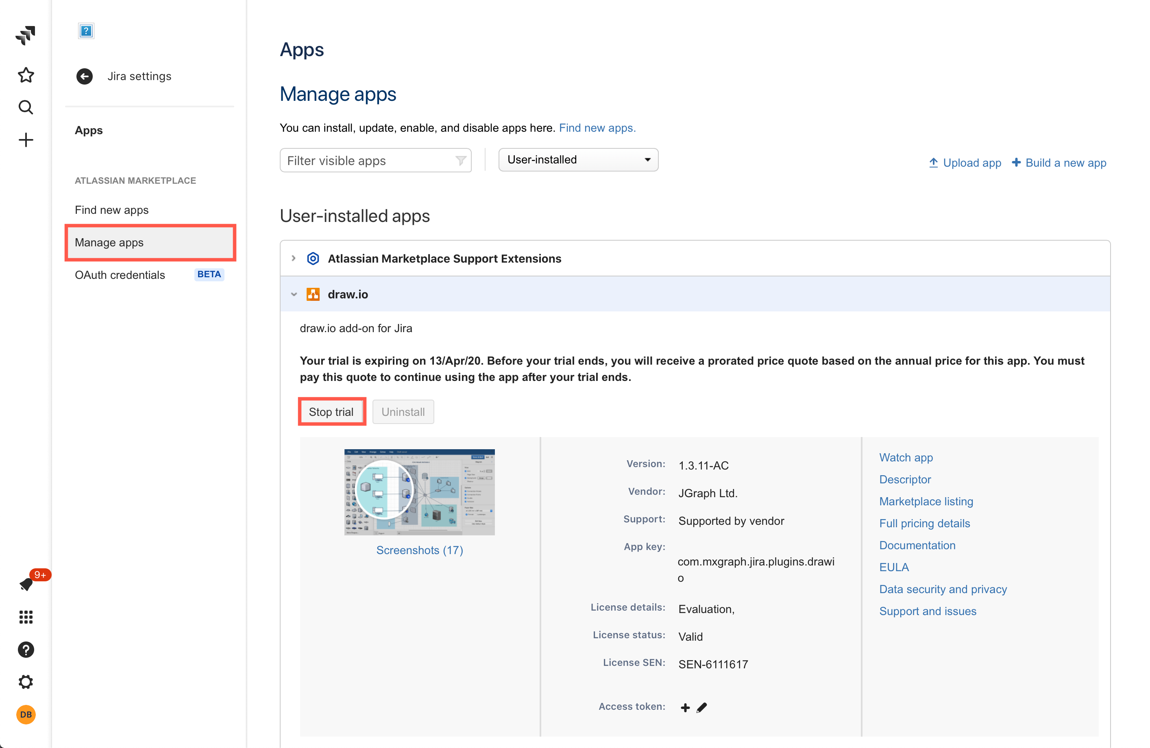Open notifications tag icon showing 9+
This screenshot has height=748, width=1150.
[26, 584]
